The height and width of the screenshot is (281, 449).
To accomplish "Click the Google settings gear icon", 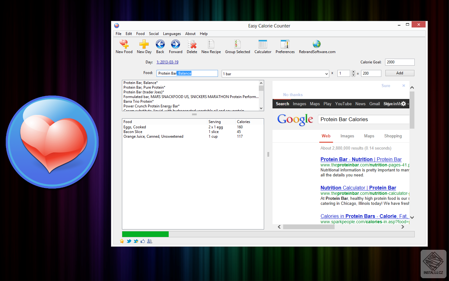I will 403,104.
